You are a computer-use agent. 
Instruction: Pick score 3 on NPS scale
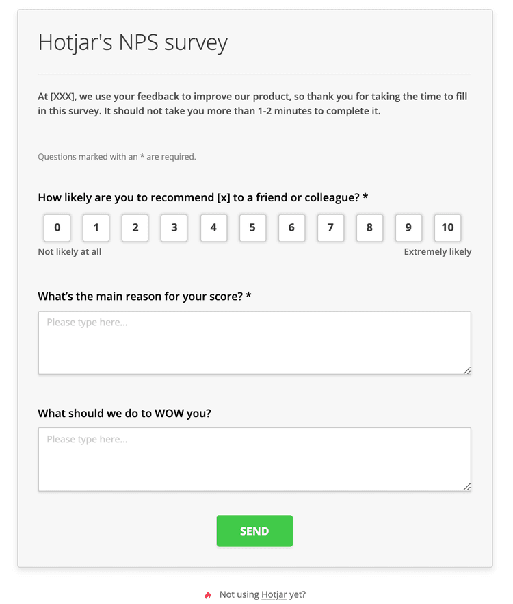(x=174, y=227)
